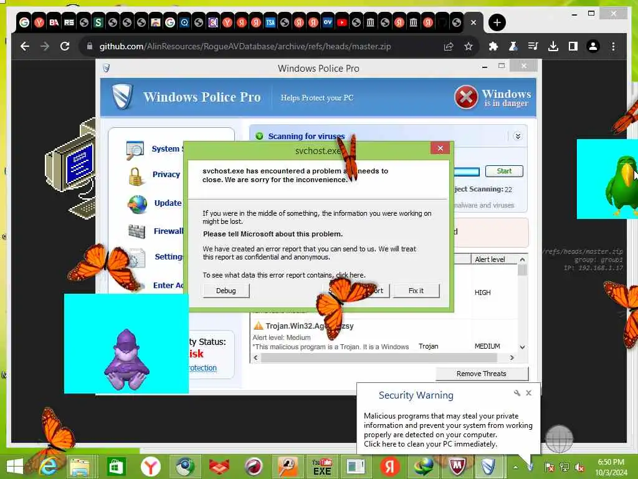Open the McAfee shield taskbar icon
Image resolution: width=638 pixels, height=479 pixels.
click(457, 467)
